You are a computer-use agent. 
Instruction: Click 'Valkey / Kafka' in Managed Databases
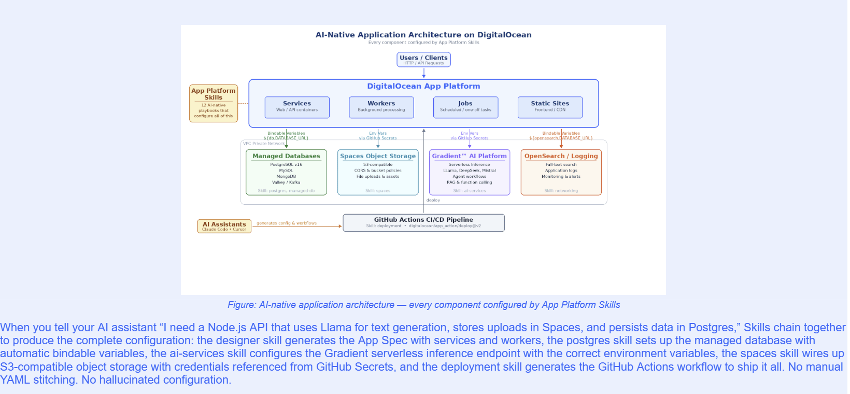(286, 182)
